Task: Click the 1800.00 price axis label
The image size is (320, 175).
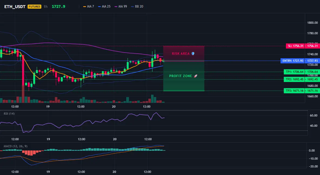Action: 312,23
